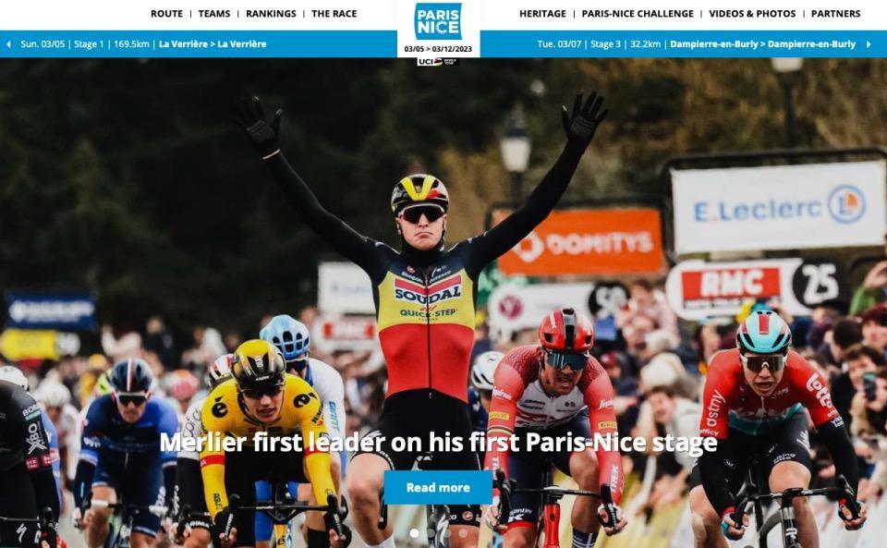The width and height of the screenshot is (887, 548).
Task: Click the UCI World Tour logo
Action: coord(438,62)
